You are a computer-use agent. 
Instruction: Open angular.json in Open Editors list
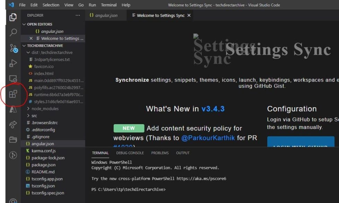[53, 31]
